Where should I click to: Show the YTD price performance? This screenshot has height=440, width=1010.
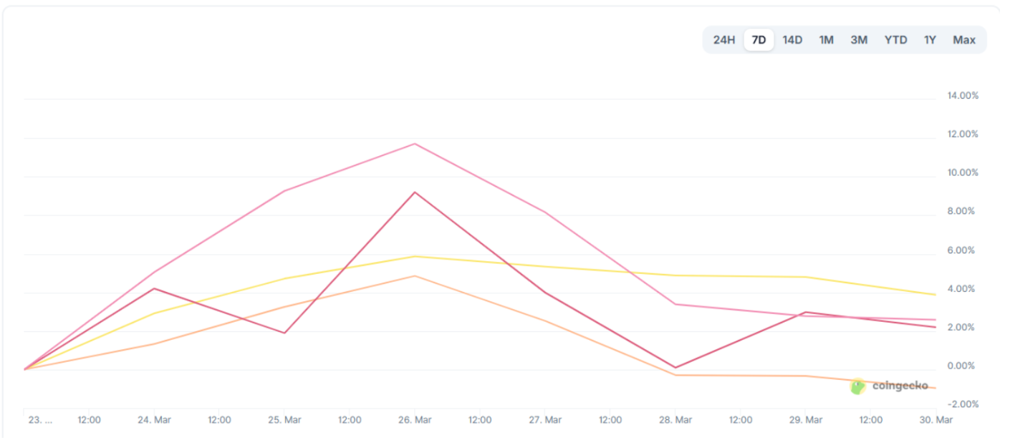(895, 40)
